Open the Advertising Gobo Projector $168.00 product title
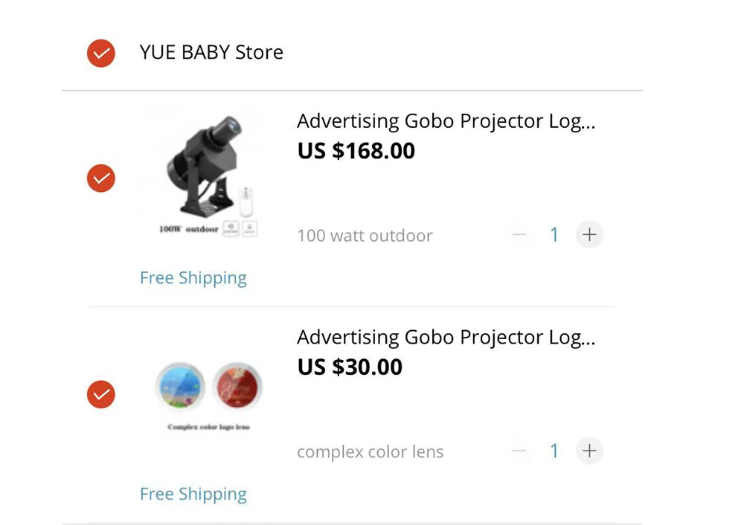This screenshot has height=525, width=744. click(x=446, y=120)
